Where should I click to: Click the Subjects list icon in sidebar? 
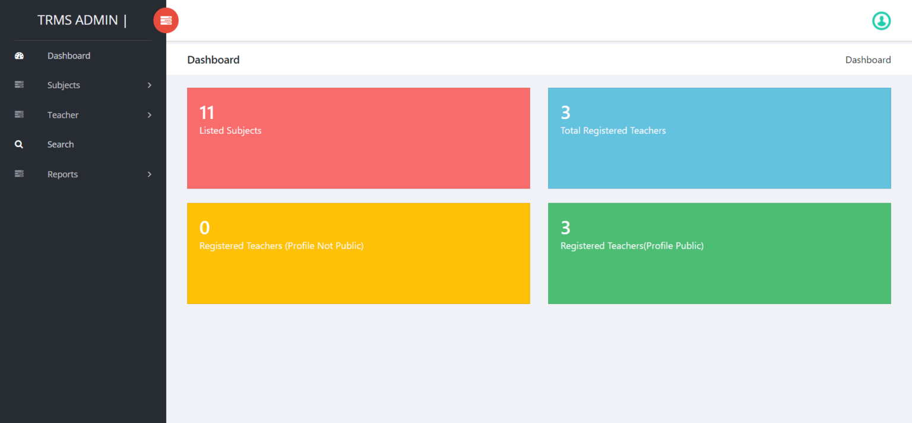19,85
